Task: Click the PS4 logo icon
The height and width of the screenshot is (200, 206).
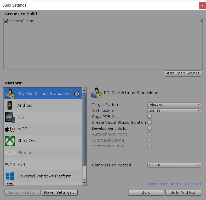Action: tap(10, 164)
